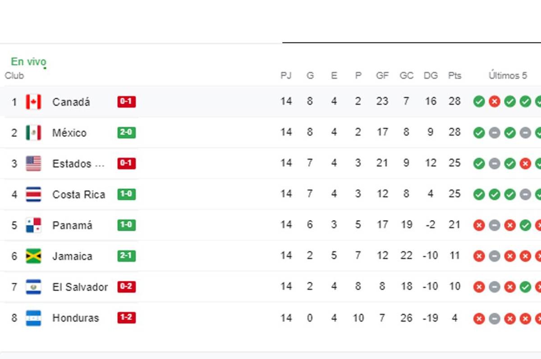541x359 pixels.
Task: Click the México flag icon
Action: (x=33, y=132)
